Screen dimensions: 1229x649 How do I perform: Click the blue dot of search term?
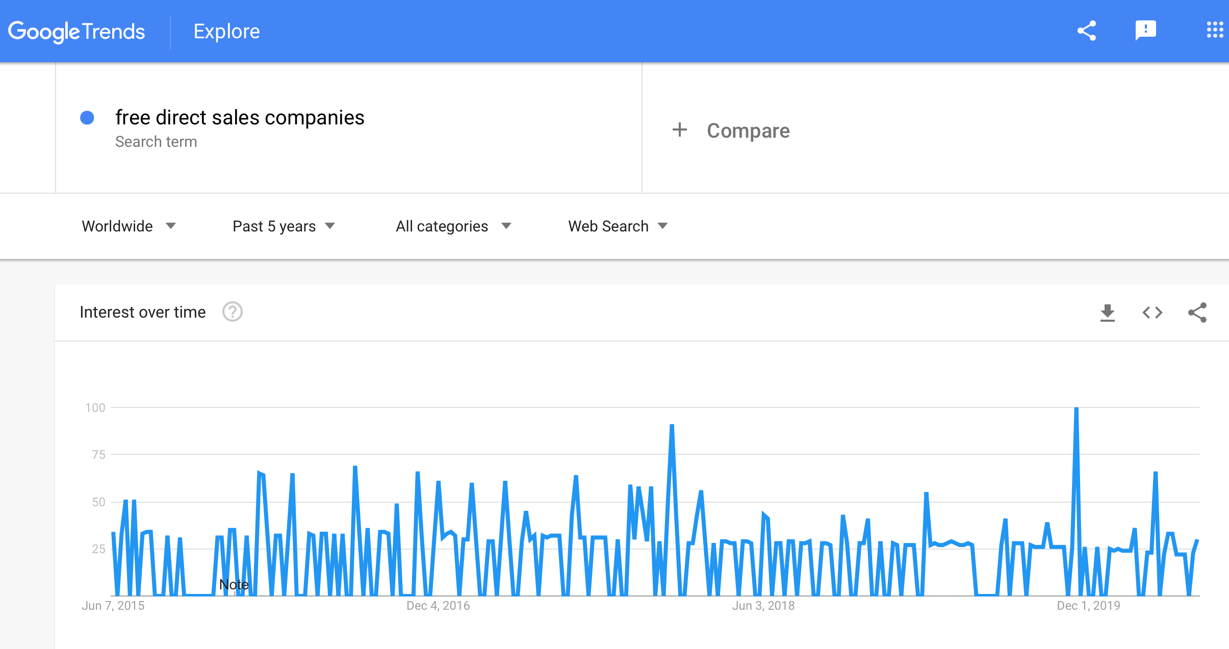[x=87, y=118]
